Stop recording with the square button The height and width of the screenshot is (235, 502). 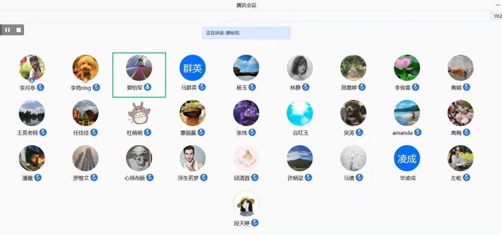coord(19,30)
